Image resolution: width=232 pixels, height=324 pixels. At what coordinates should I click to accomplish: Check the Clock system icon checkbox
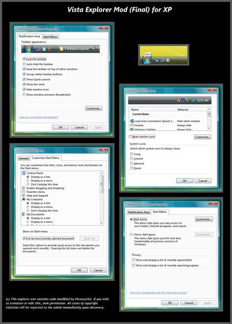click(x=132, y=154)
